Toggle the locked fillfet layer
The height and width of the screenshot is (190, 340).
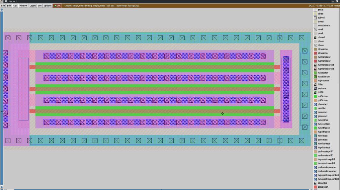point(315,85)
